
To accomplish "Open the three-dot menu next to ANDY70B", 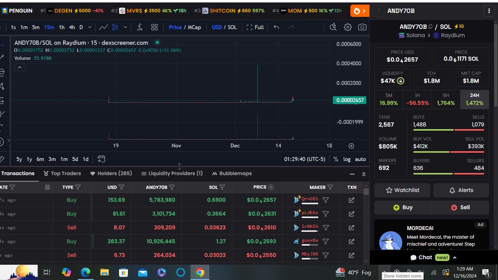I will click(x=490, y=11).
